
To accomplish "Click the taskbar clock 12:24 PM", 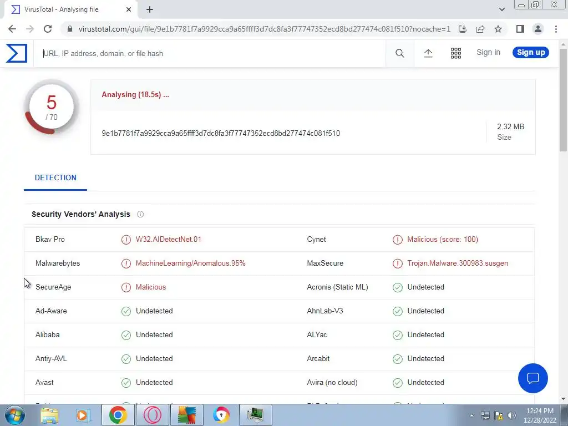I will pos(540,415).
